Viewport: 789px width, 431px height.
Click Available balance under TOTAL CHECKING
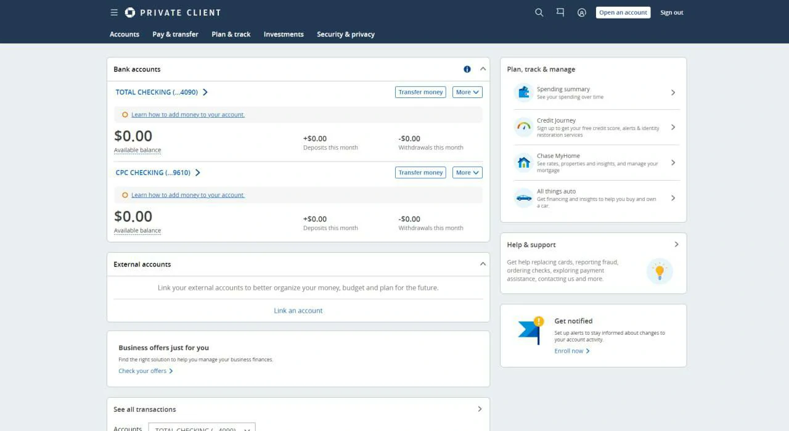click(137, 150)
